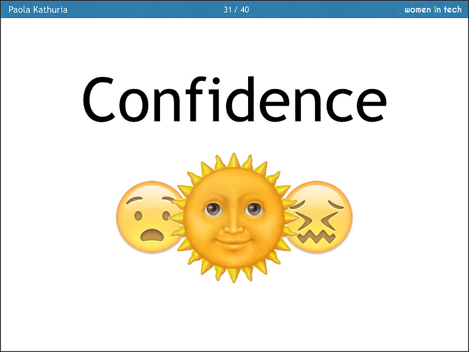The width and height of the screenshot is (469, 352).
Task: Click the sun with face emoji
Action: click(x=233, y=218)
